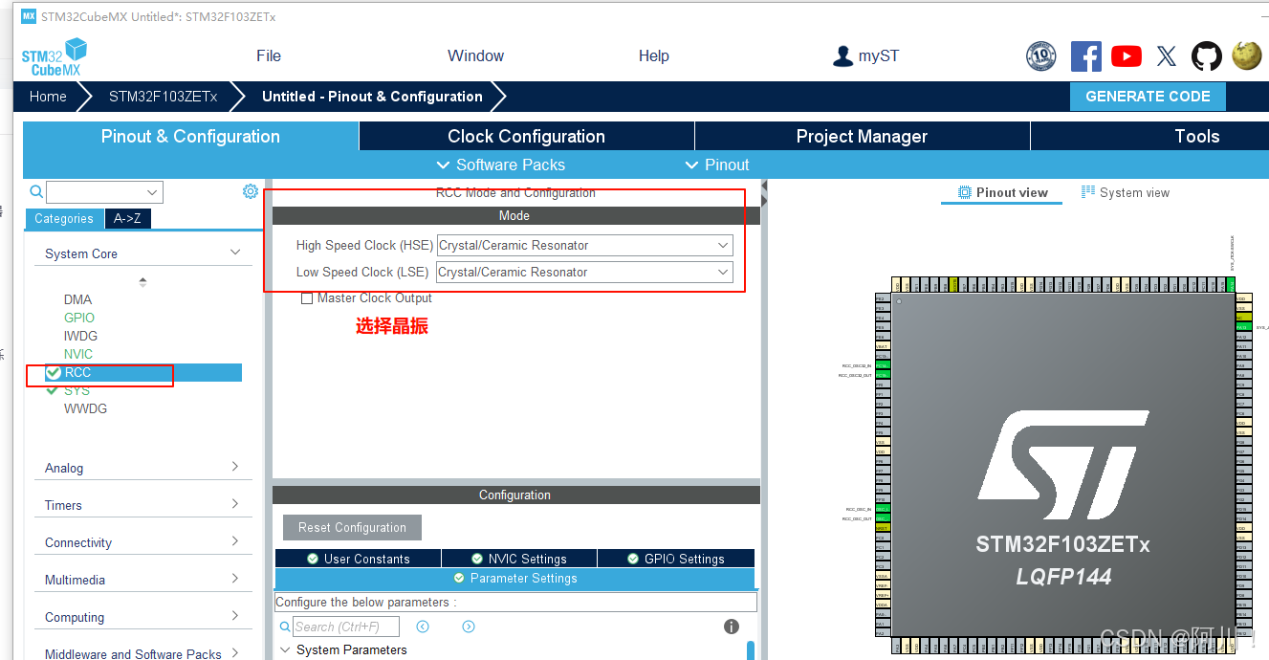Select SYS in System Core list
The image size is (1269, 660).
pyautogui.click(x=77, y=390)
